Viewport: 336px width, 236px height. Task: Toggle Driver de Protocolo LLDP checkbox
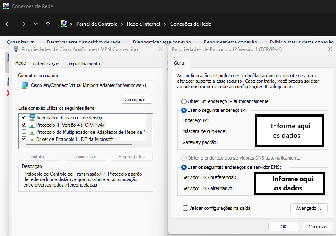[24, 138]
